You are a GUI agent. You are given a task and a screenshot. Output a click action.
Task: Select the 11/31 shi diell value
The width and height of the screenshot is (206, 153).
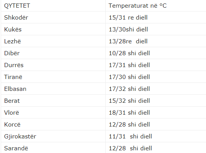coord(130,137)
